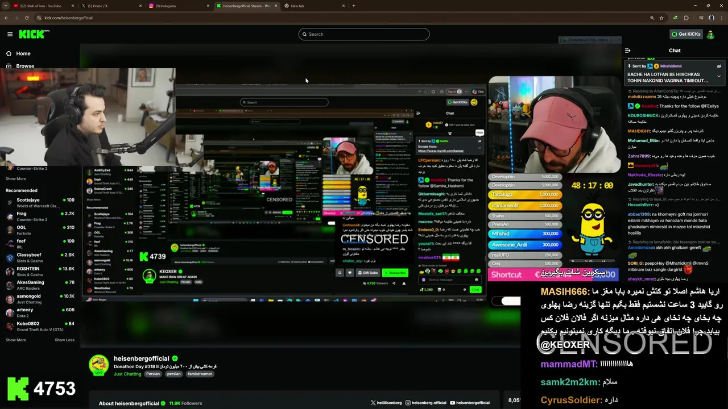Open recommended channel ROSHTEIN

pyautogui.click(x=40, y=272)
